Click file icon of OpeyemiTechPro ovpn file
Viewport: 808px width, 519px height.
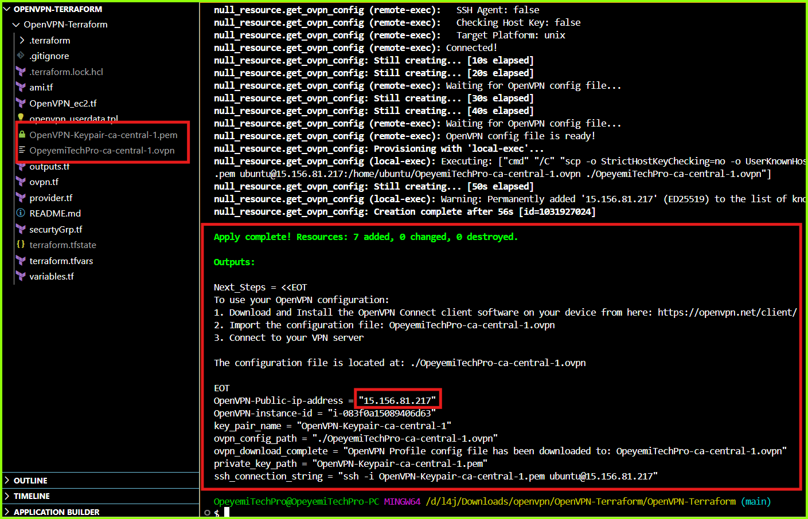pyautogui.click(x=22, y=150)
